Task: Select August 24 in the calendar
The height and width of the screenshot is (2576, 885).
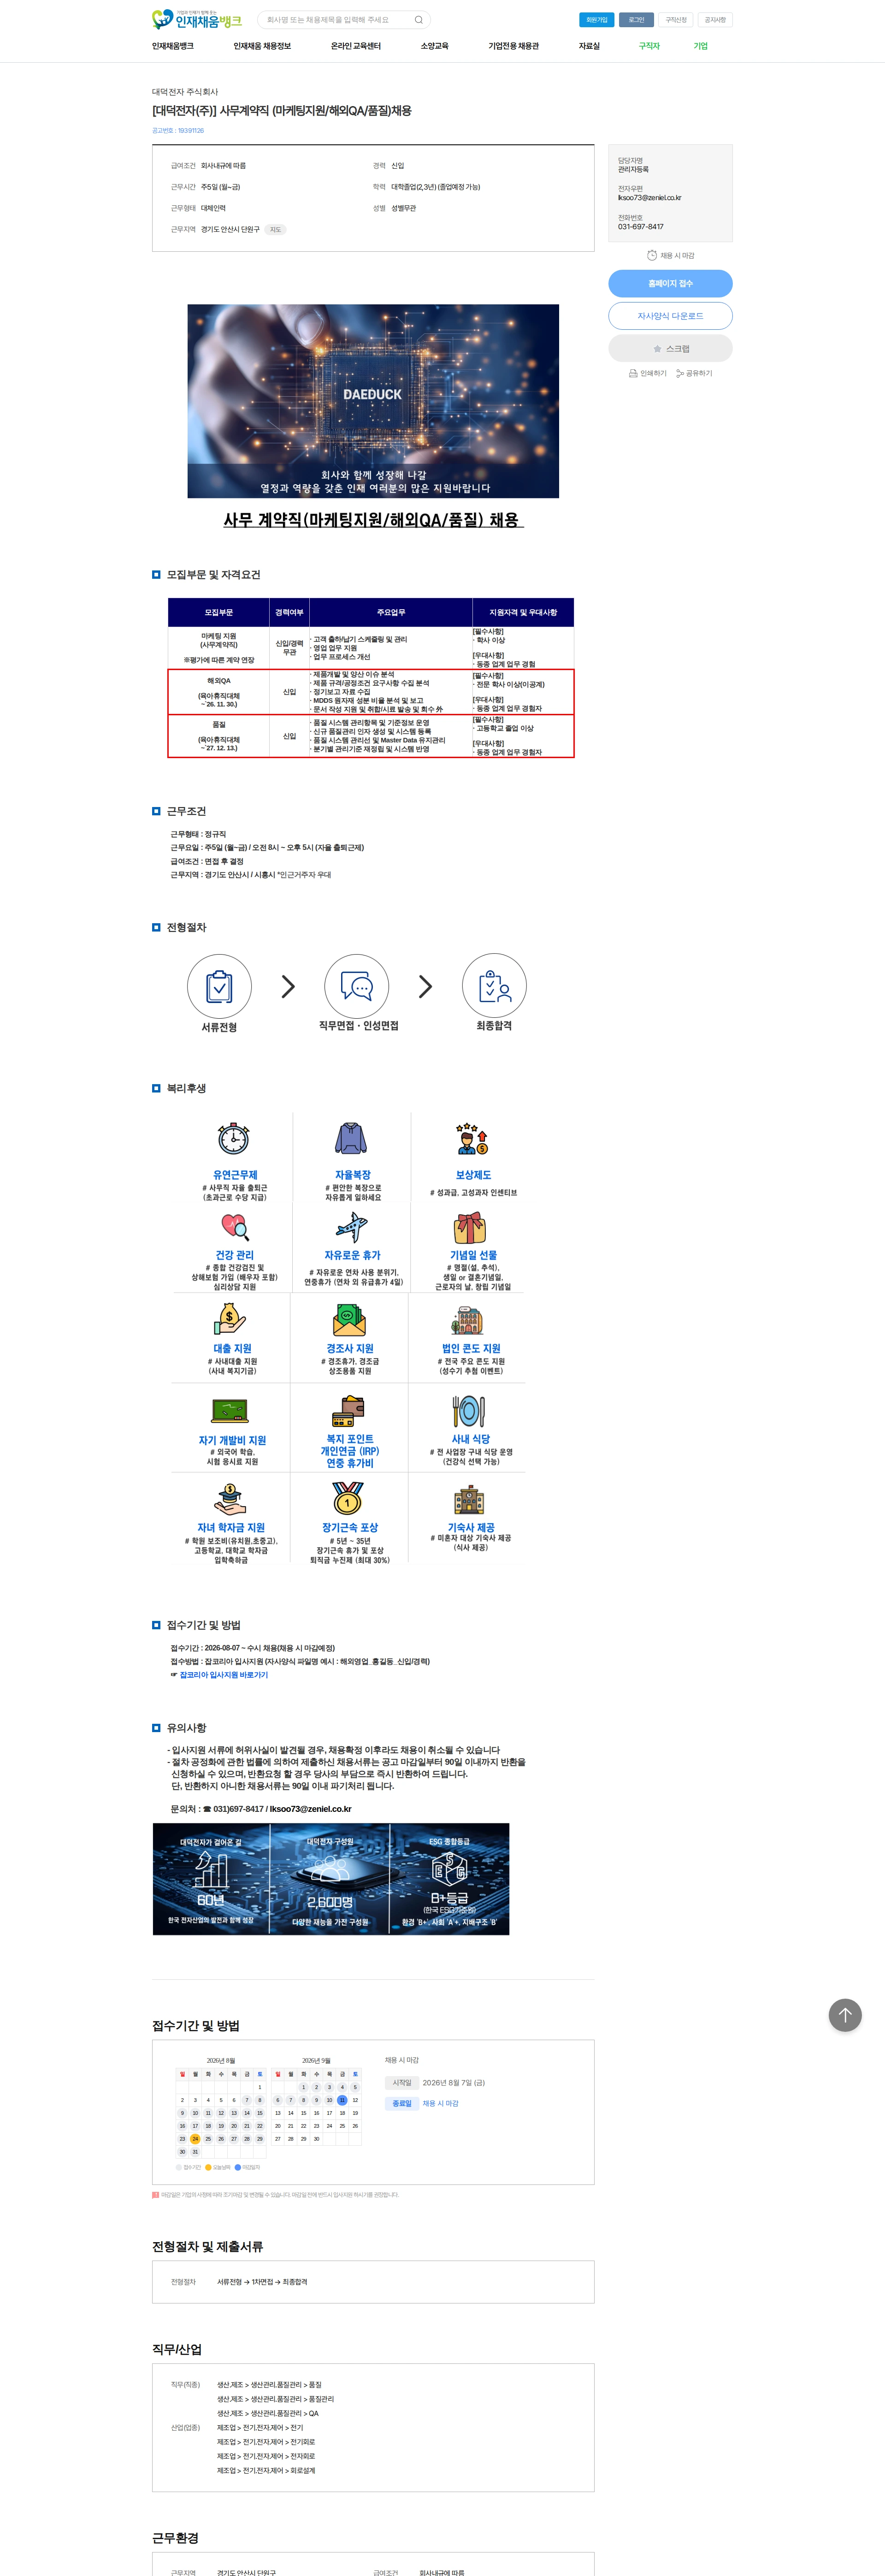Action: click(x=195, y=2139)
